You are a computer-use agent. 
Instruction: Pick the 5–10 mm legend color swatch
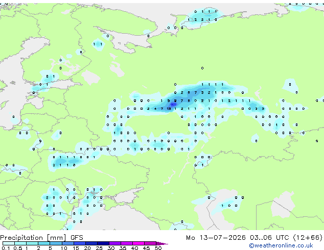click(x=56, y=243)
